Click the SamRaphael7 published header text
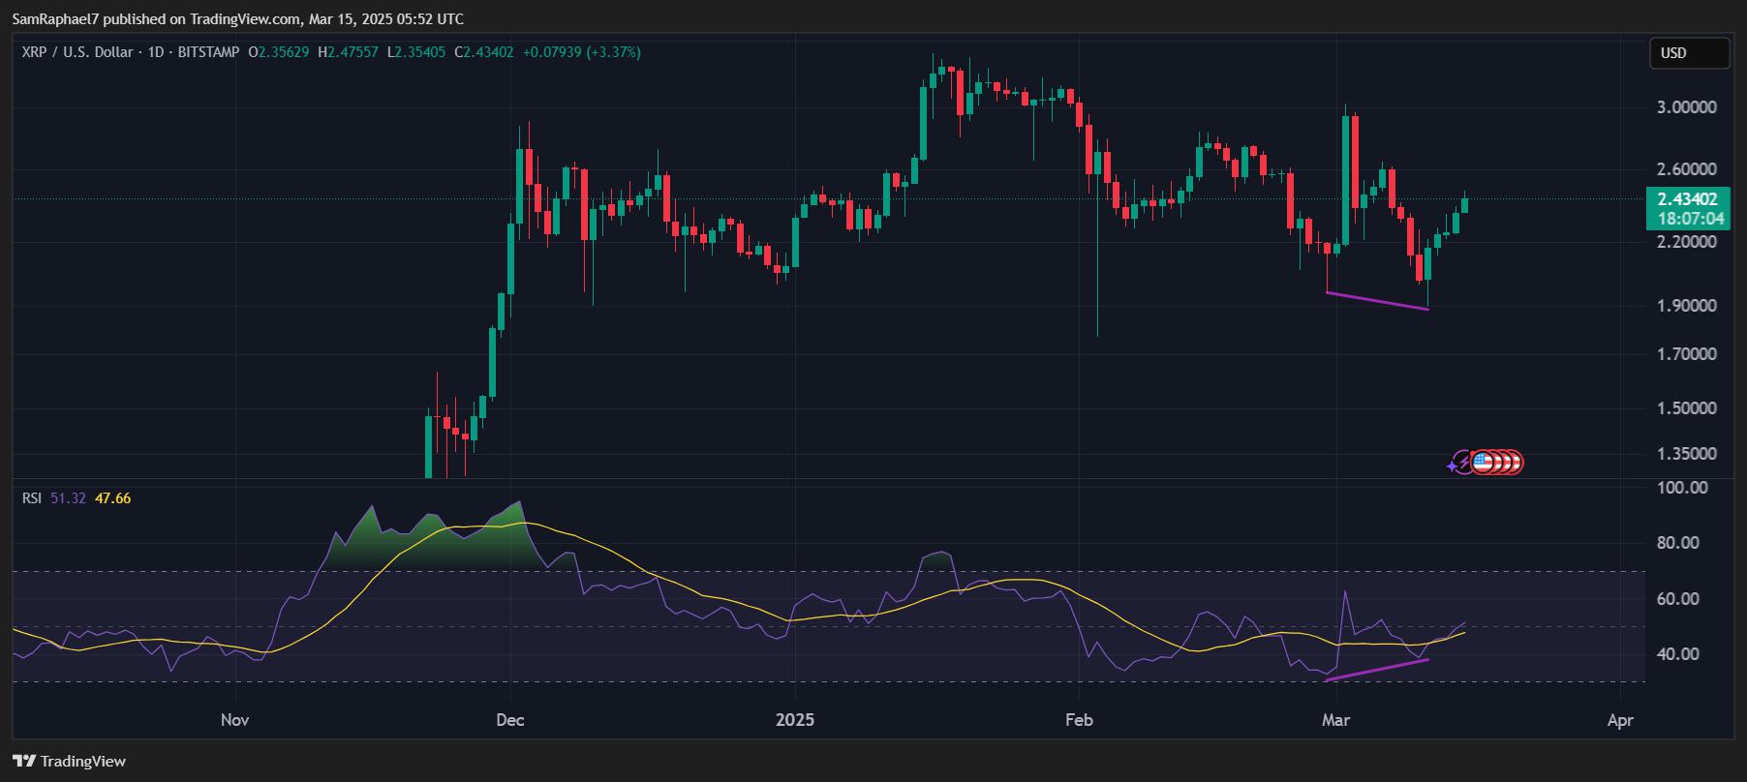 point(238,18)
